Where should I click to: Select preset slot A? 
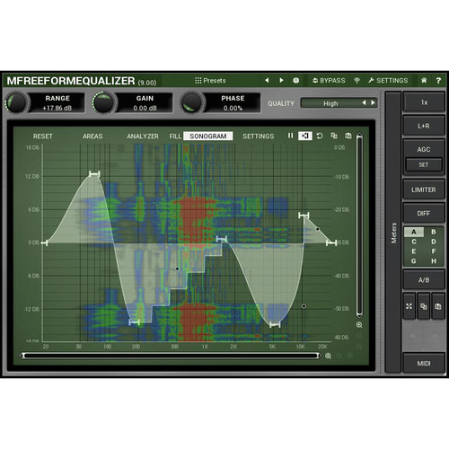pos(414,232)
